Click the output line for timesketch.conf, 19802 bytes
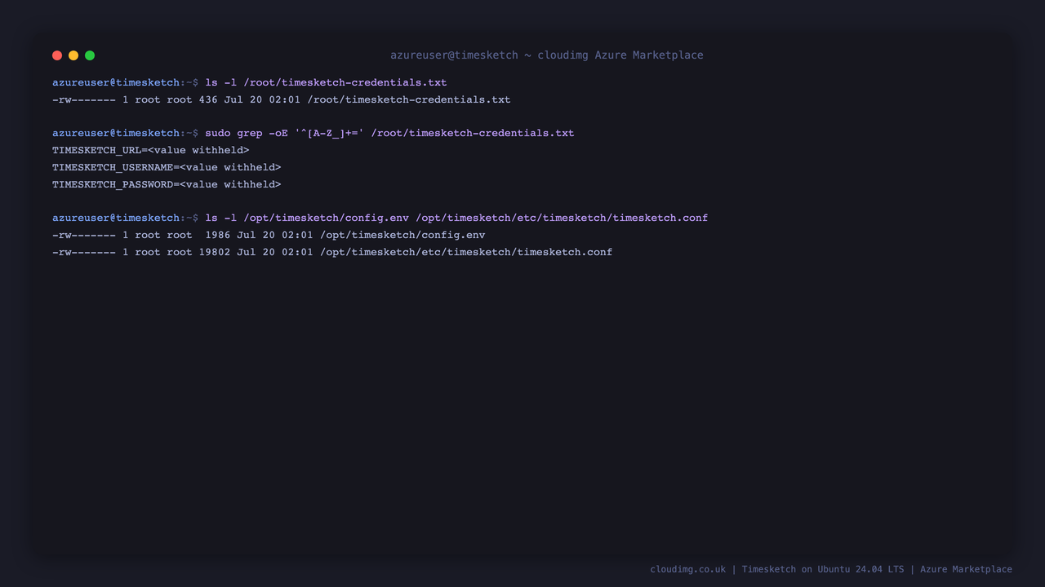 (x=332, y=252)
